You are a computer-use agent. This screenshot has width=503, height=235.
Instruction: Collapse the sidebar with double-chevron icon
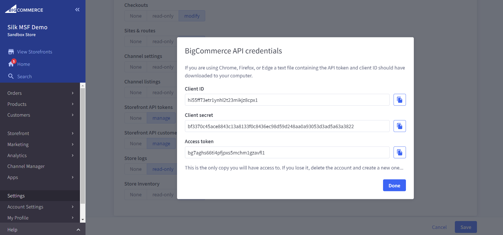(x=77, y=10)
